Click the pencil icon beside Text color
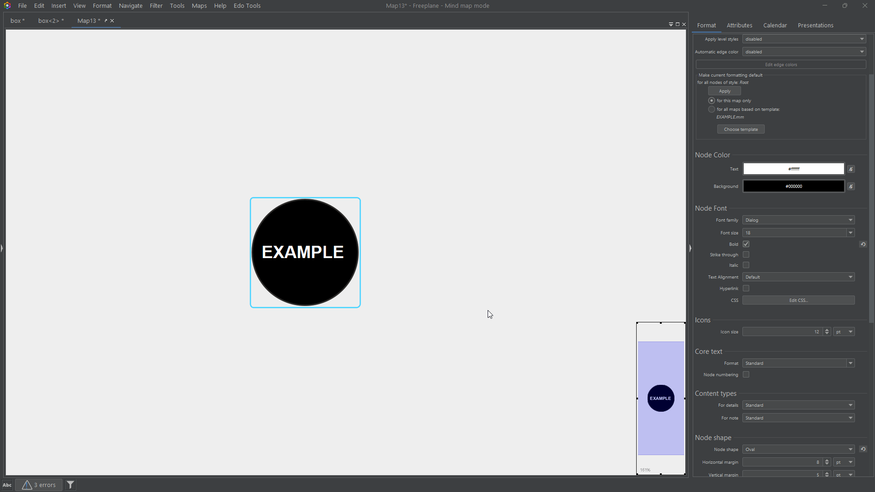This screenshot has width=875, height=492. click(x=851, y=169)
